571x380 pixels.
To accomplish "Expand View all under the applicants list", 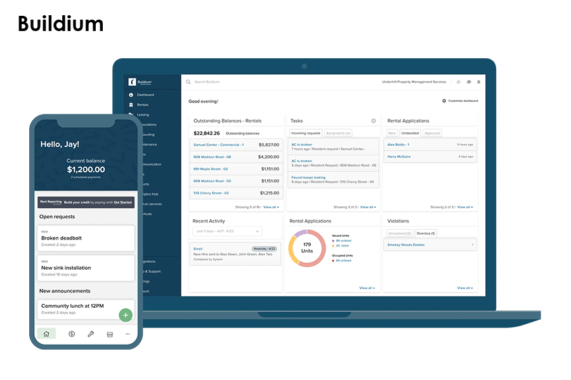I will coord(465,207).
